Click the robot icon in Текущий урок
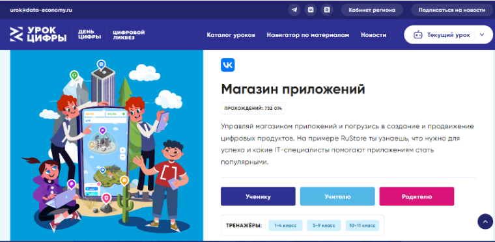Image resolution: width=495 pixels, height=242 pixels. (418, 34)
